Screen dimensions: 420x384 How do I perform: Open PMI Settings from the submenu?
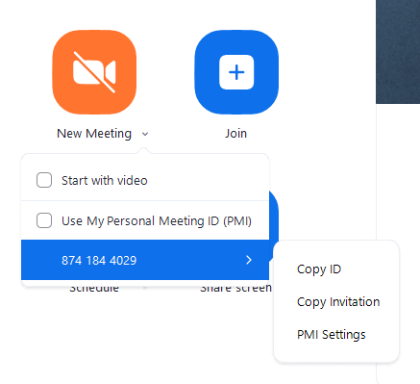pos(332,335)
